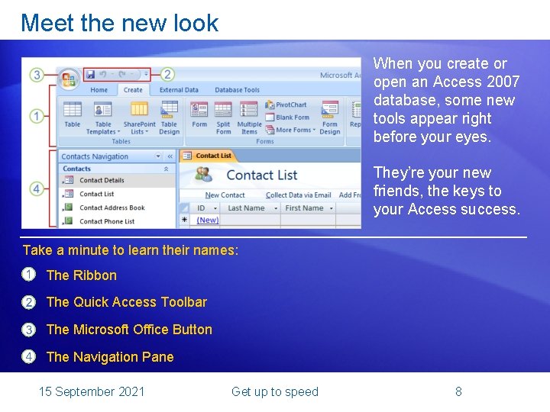This screenshot has width=550, height=412.
Task: Click 'The Navigation Pane' text
Action: click(110, 356)
